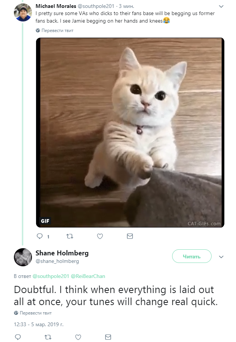This screenshot has height=342, width=236.
Task: Send Michael Morales' tweet via direct message
Action: (130, 236)
